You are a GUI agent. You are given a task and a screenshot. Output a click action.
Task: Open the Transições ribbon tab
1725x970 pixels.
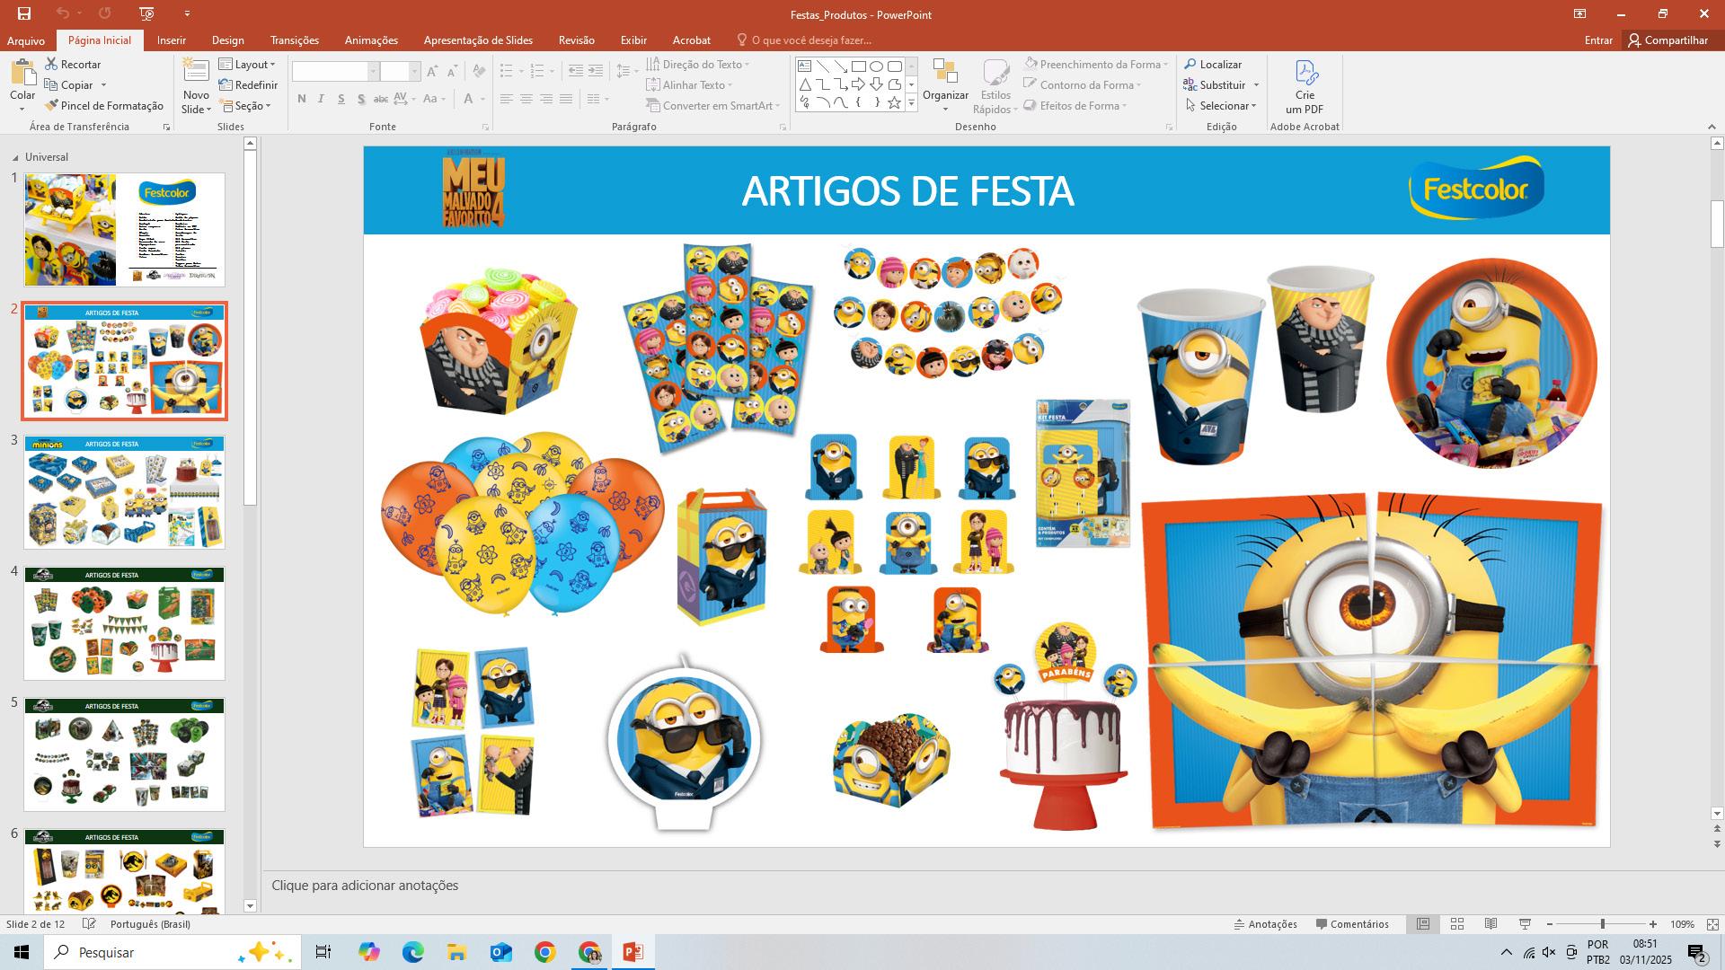click(x=294, y=40)
